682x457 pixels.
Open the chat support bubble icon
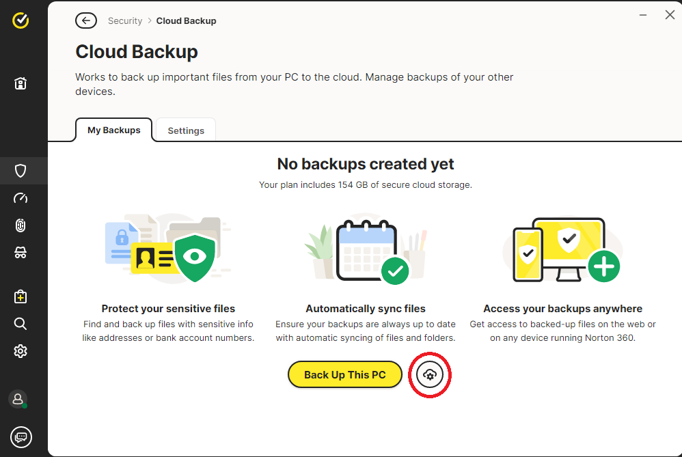(21, 437)
